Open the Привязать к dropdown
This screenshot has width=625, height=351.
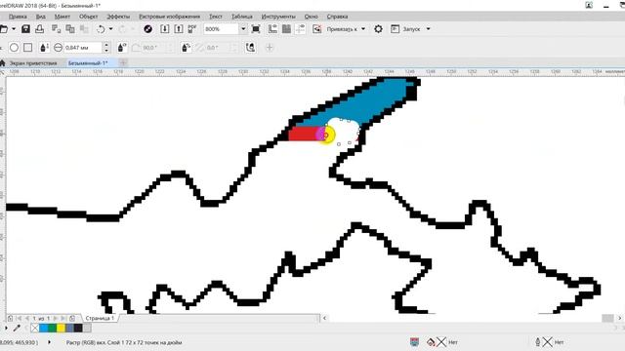pos(346,29)
